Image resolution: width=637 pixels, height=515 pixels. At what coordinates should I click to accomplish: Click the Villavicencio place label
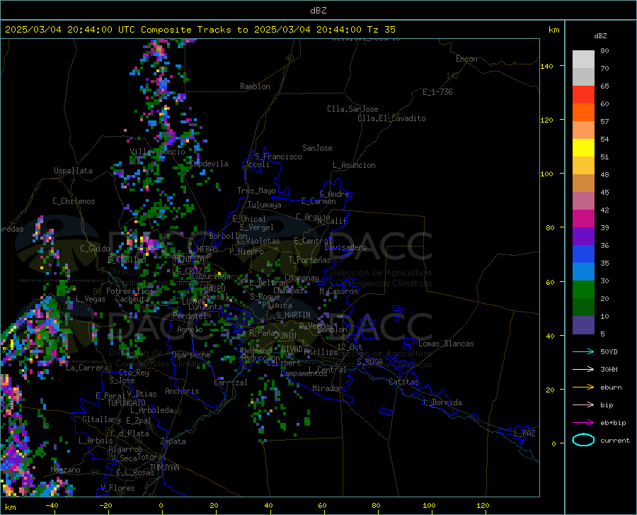click(158, 152)
